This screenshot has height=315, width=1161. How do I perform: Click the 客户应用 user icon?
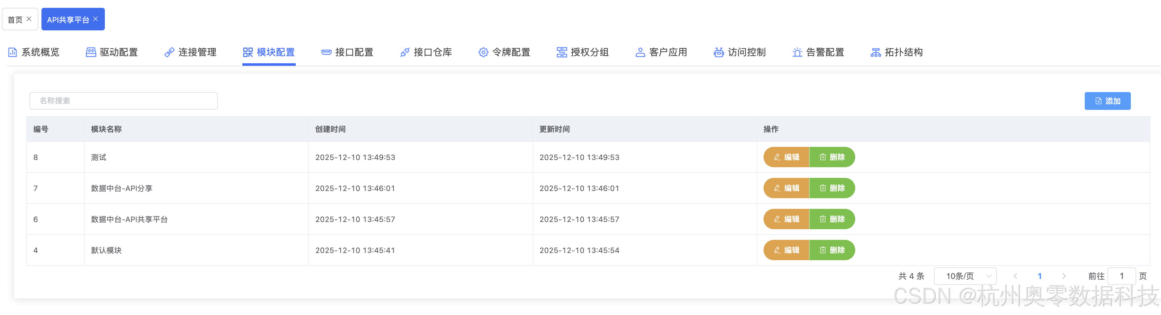(640, 52)
